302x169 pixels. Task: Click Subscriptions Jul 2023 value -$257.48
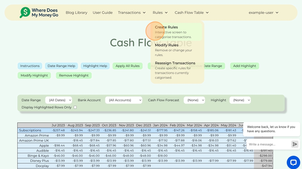pos(58,130)
